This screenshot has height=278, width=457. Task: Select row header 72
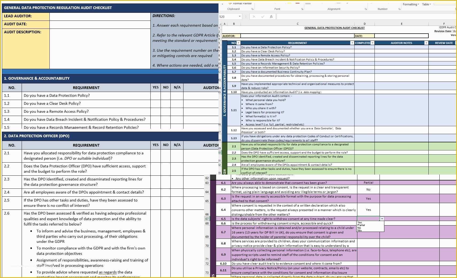pyautogui.click(x=207, y=264)
